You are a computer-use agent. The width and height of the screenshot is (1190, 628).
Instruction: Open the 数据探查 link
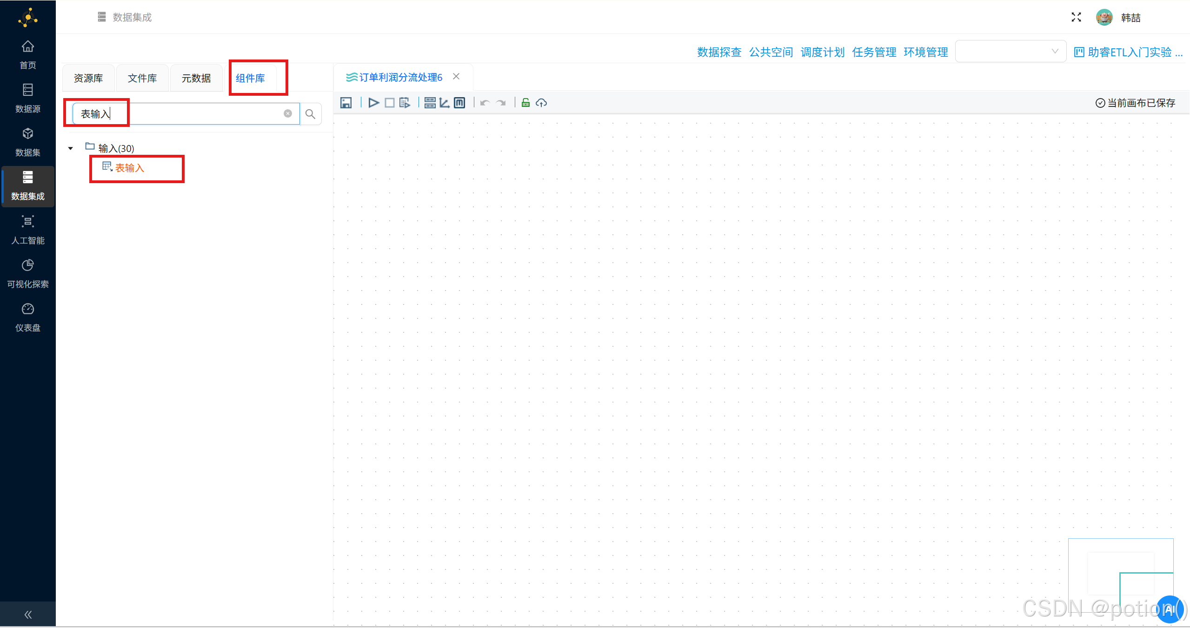click(x=719, y=52)
